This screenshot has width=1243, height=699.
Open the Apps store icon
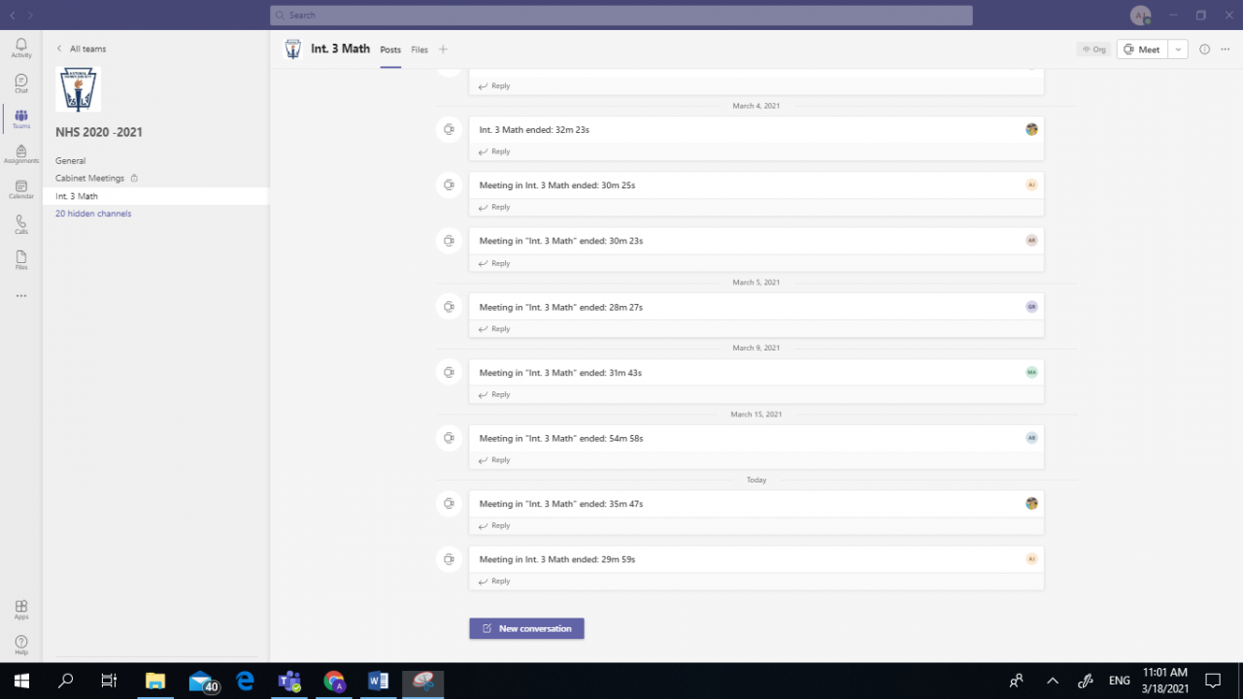pyautogui.click(x=20, y=610)
